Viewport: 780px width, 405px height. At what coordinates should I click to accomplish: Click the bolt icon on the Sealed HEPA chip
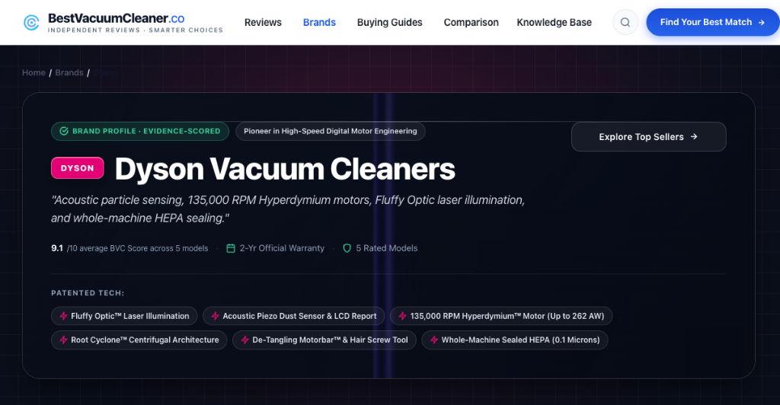(434, 340)
